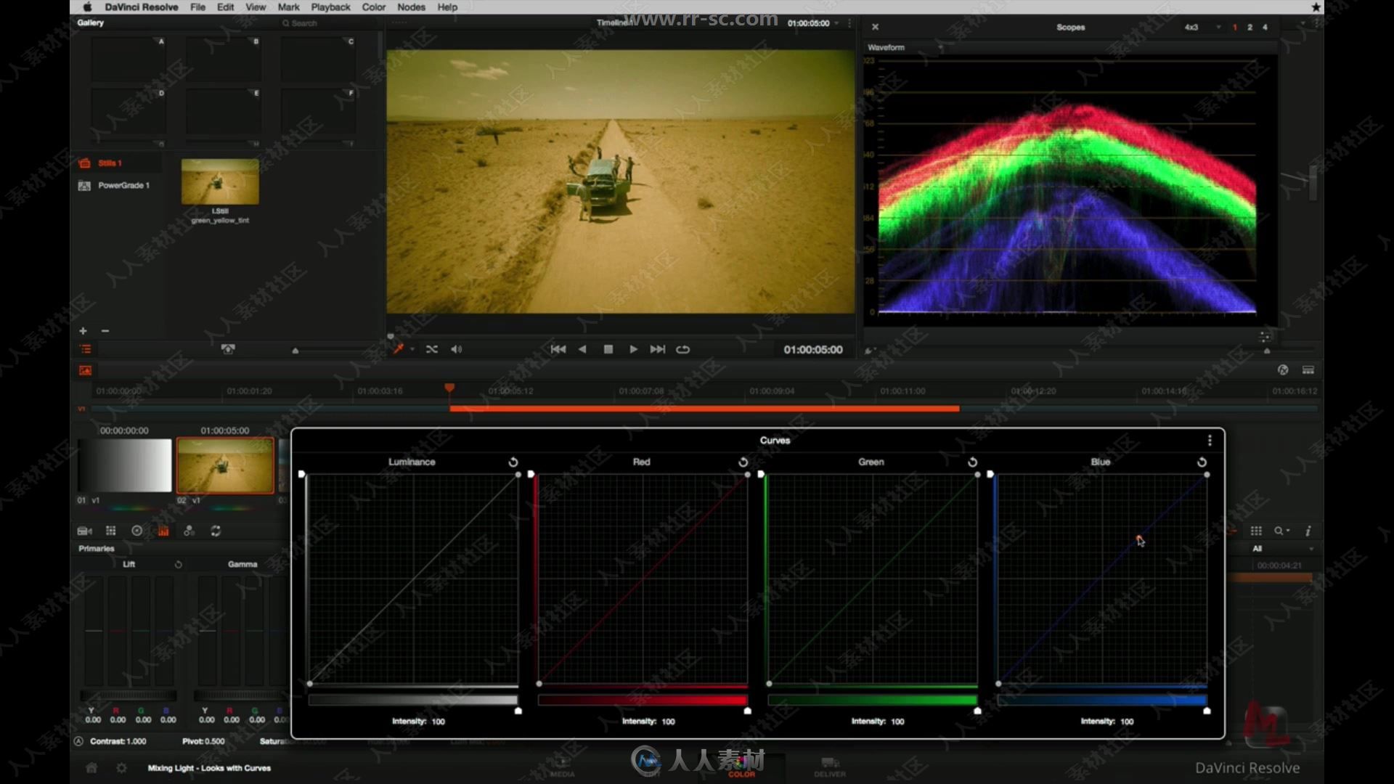Expand the eyedropper options arrow
The image size is (1394, 784).
[412, 350]
